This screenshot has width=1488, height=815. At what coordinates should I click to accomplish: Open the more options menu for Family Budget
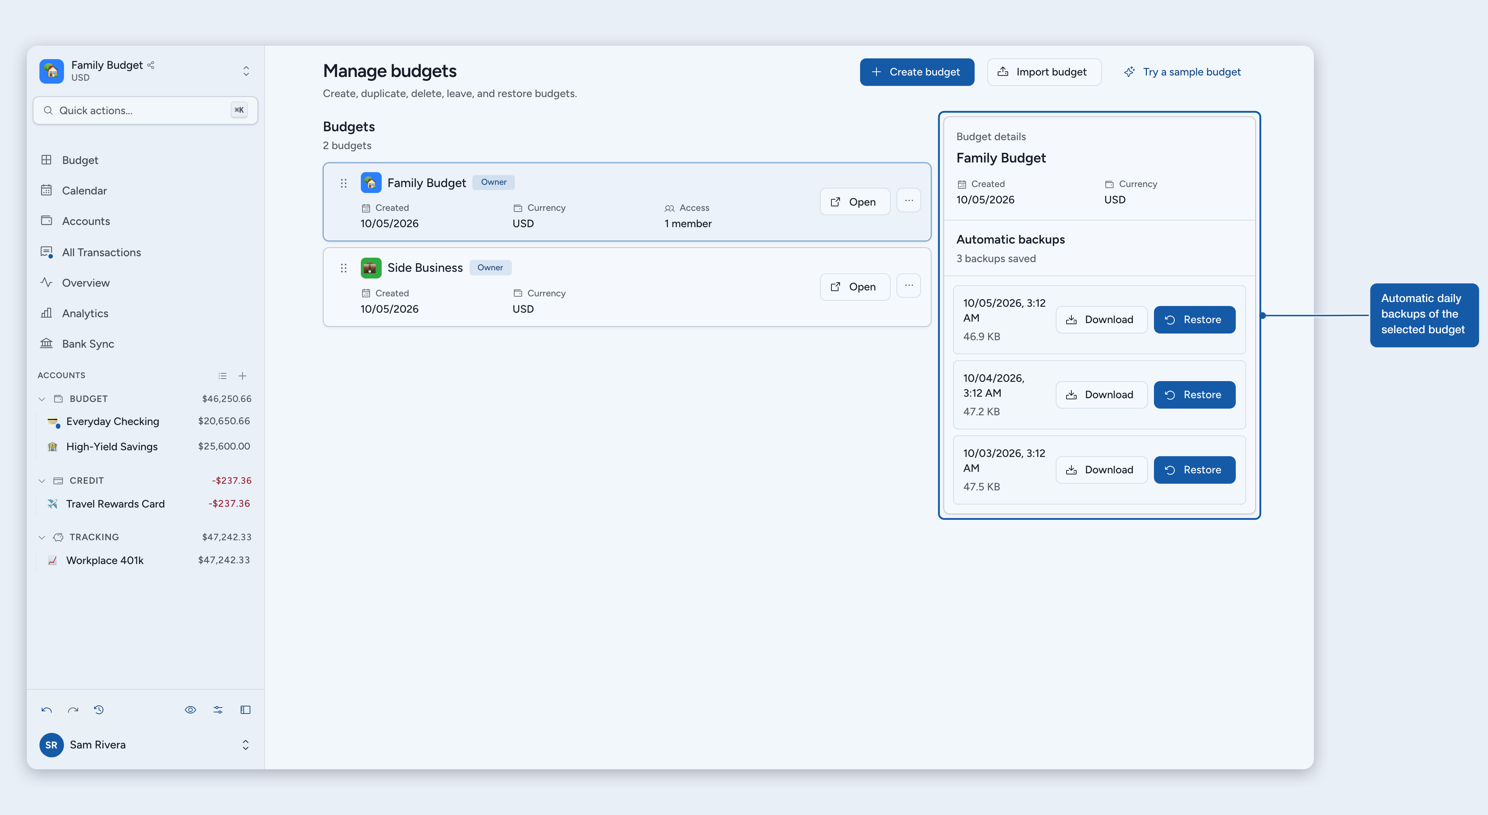coord(909,200)
